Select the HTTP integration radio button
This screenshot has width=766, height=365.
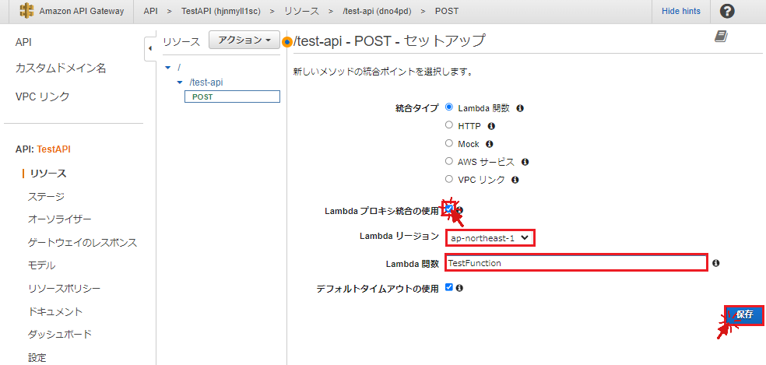(x=449, y=125)
